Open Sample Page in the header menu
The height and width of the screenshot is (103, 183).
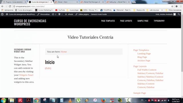pyautogui.click(x=143, y=21)
